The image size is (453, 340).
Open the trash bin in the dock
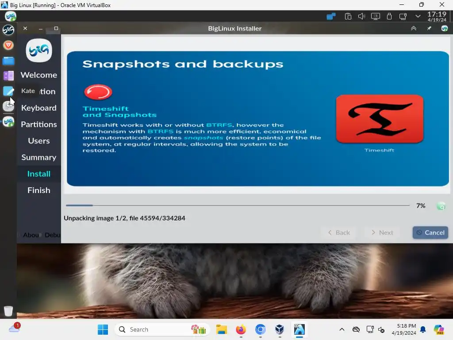(8, 311)
